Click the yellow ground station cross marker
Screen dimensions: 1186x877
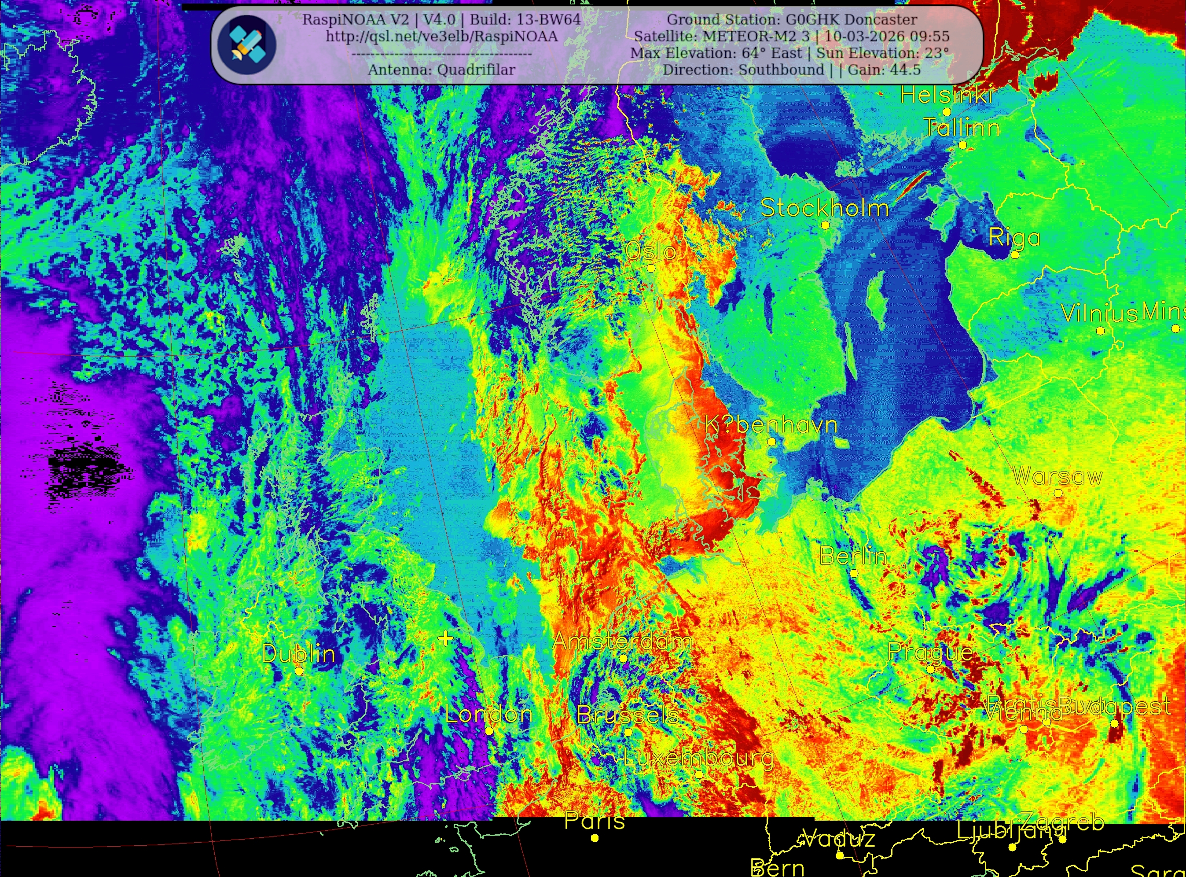click(446, 638)
